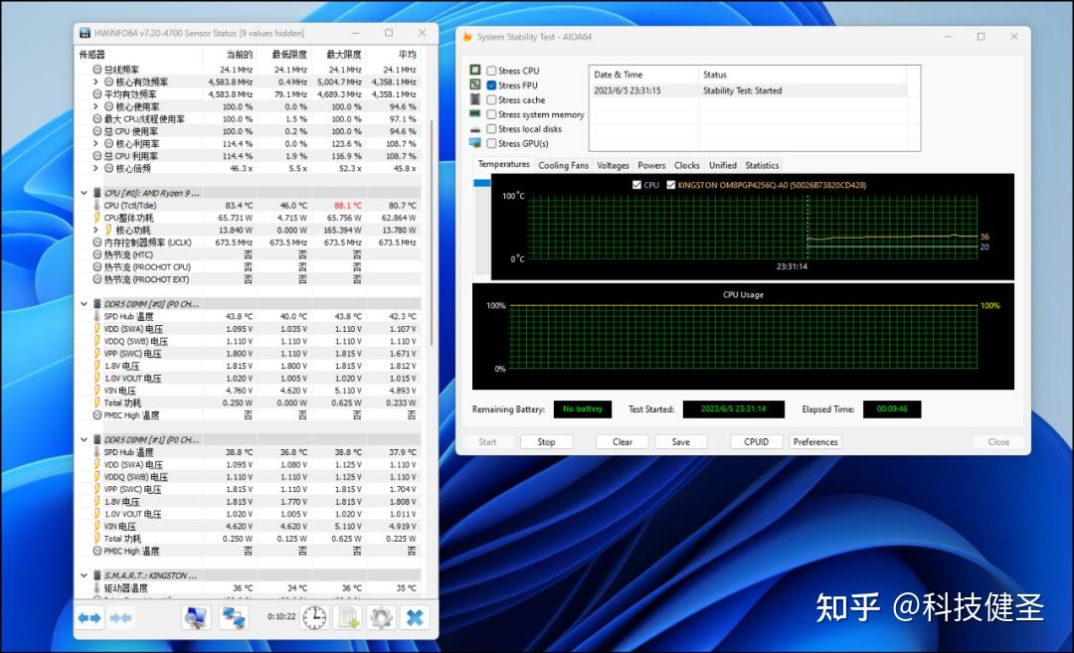This screenshot has width=1074, height=653.
Task: Uncheck CPU in the temperature graph legend
Action: [x=637, y=184]
